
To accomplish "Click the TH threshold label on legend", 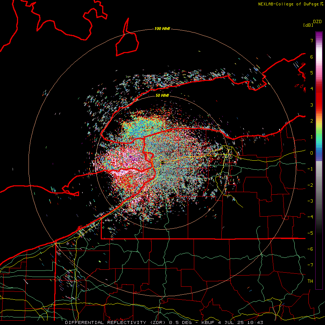I will coord(310,281).
